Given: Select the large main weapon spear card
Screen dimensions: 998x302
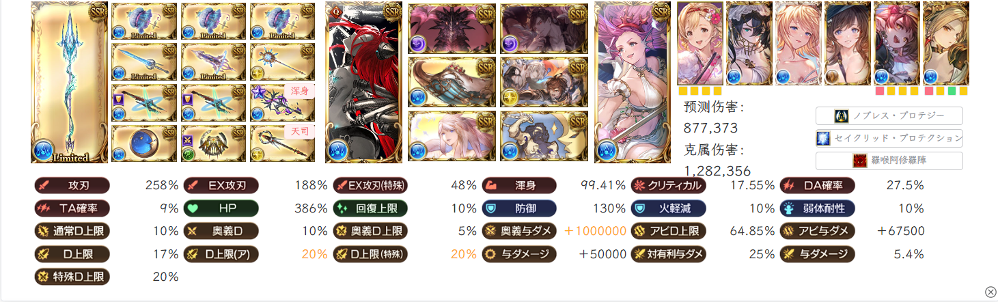Looking at the screenshot, I should pyautogui.click(x=69, y=83).
